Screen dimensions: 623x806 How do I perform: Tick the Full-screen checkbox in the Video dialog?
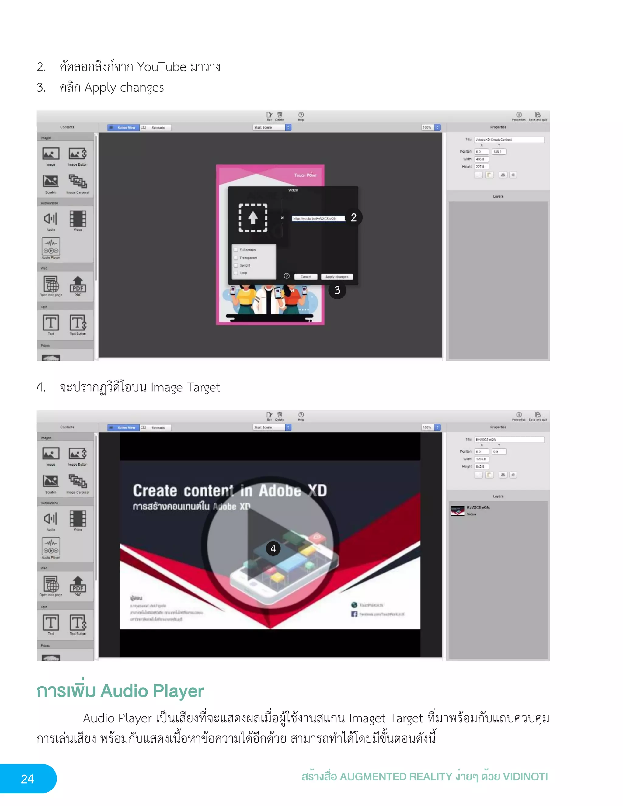click(236, 250)
